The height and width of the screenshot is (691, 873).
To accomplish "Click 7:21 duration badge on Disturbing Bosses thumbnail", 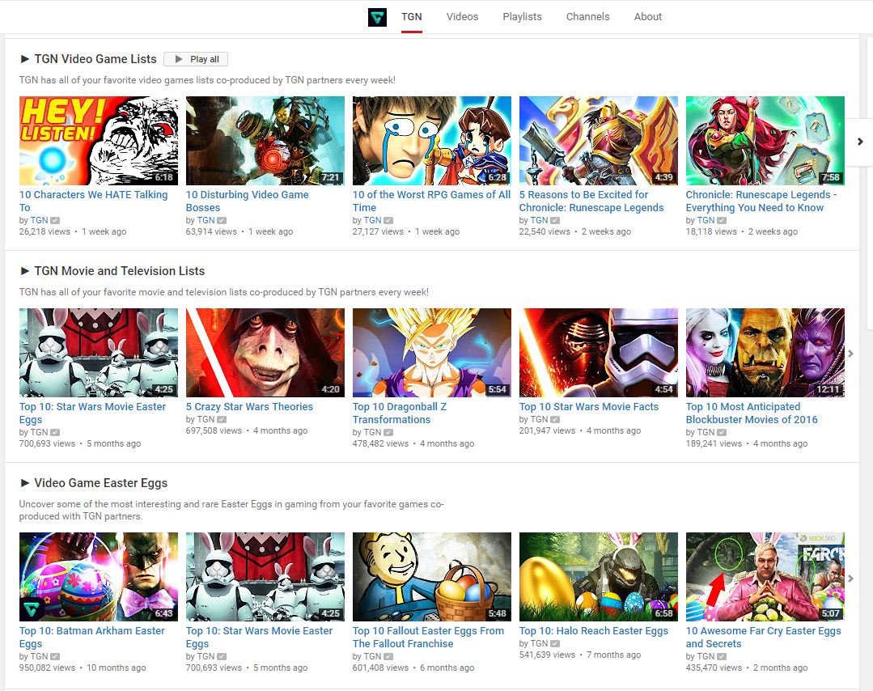I will 330,178.
